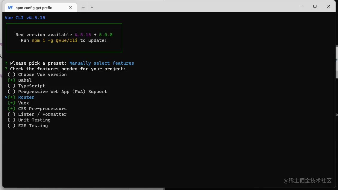338x190 pixels.
Task: Toggle the Vuex checkbox
Action: click(x=11, y=103)
